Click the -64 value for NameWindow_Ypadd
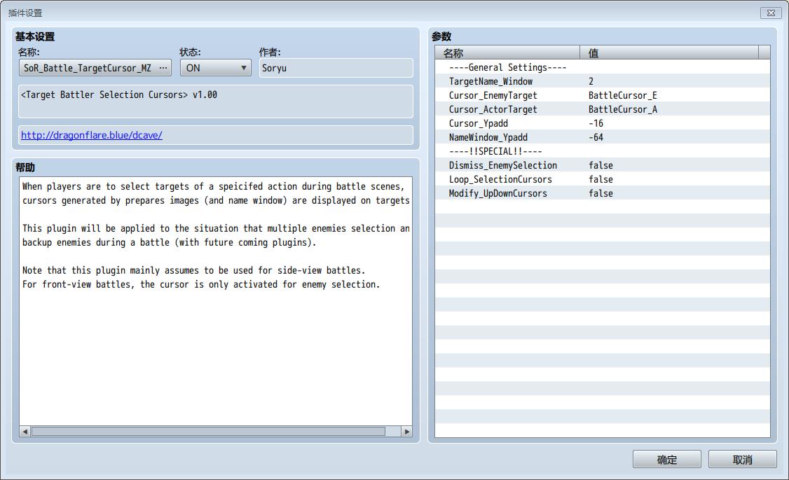This screenshot has width=789, height=480. (596, 138)
